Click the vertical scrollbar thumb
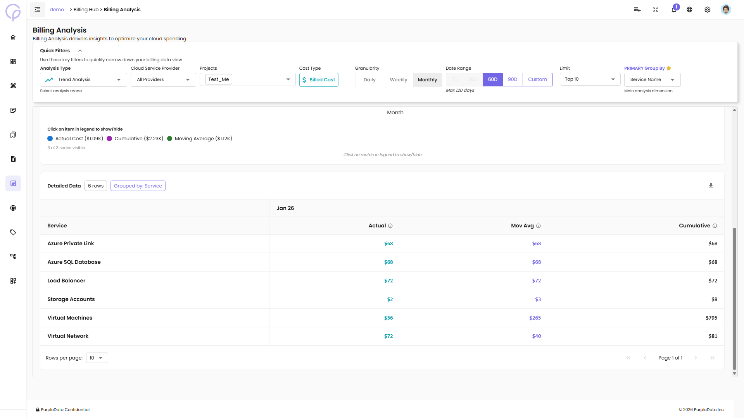Screen dimensions: 744x418 tap(734, 298)
